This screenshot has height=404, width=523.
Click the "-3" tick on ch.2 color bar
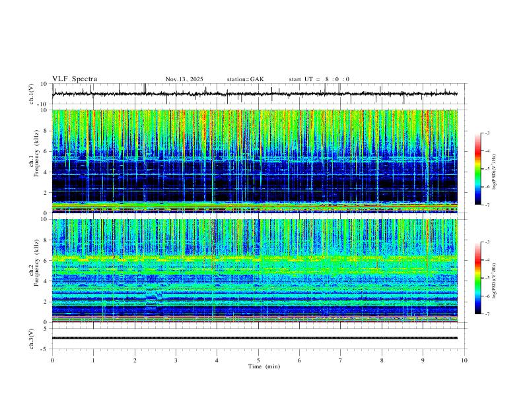487,242
